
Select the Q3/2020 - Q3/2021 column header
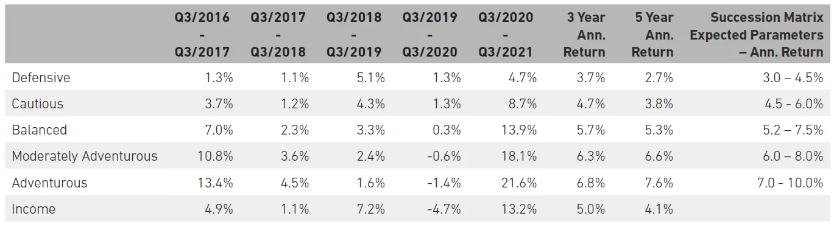[x=506, y=35]
